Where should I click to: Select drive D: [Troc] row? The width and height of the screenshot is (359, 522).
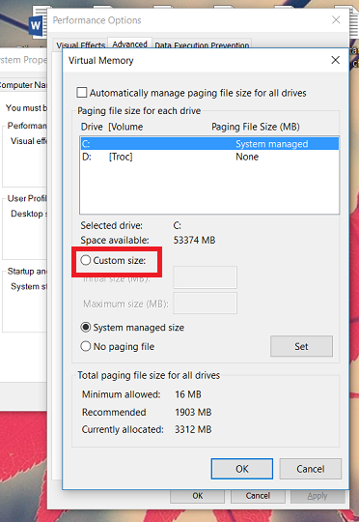click(x=209, y=157)
